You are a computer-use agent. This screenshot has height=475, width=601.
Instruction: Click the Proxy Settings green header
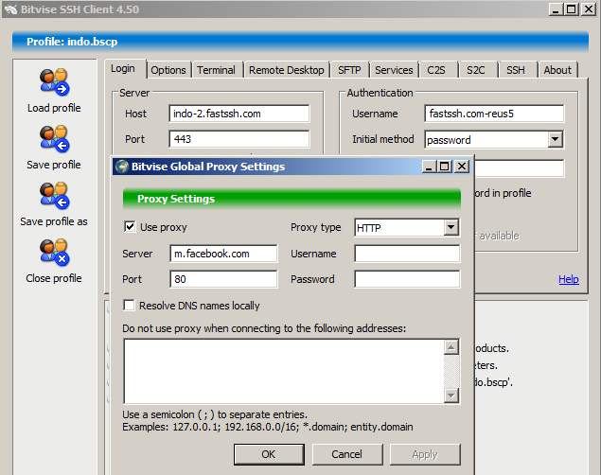pos(292,199)
